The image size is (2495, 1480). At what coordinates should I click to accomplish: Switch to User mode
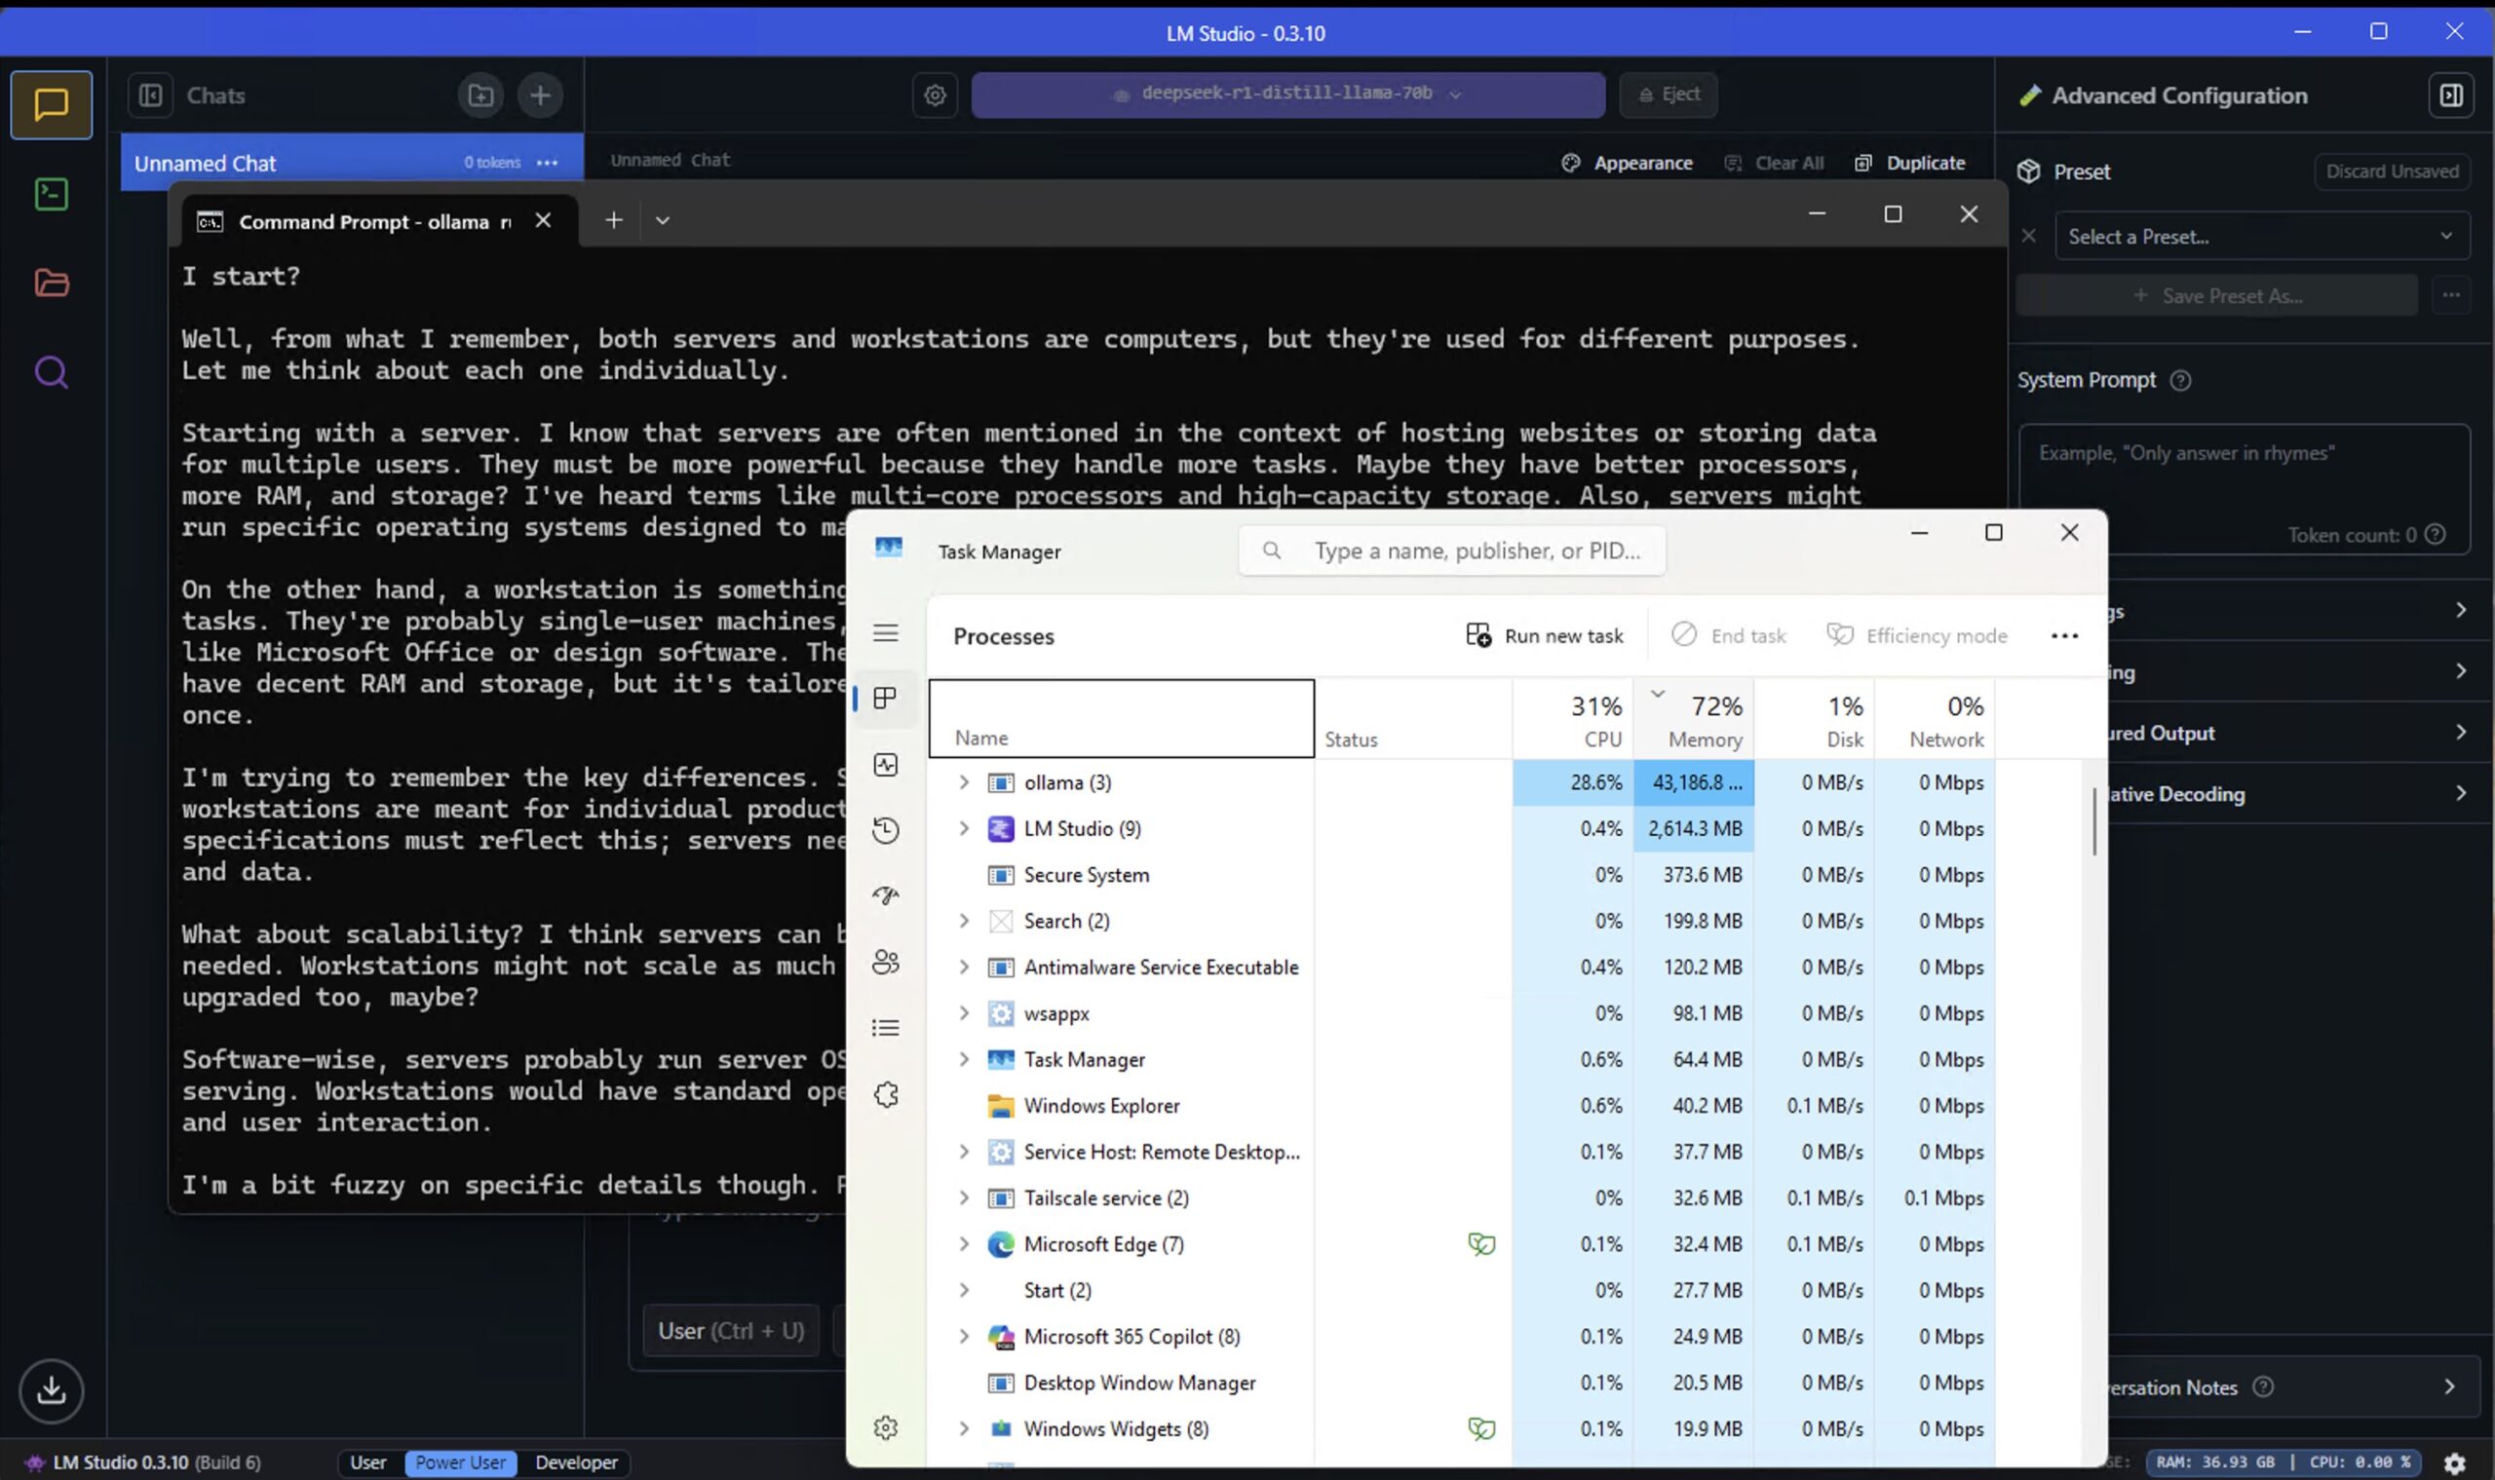368,1462
